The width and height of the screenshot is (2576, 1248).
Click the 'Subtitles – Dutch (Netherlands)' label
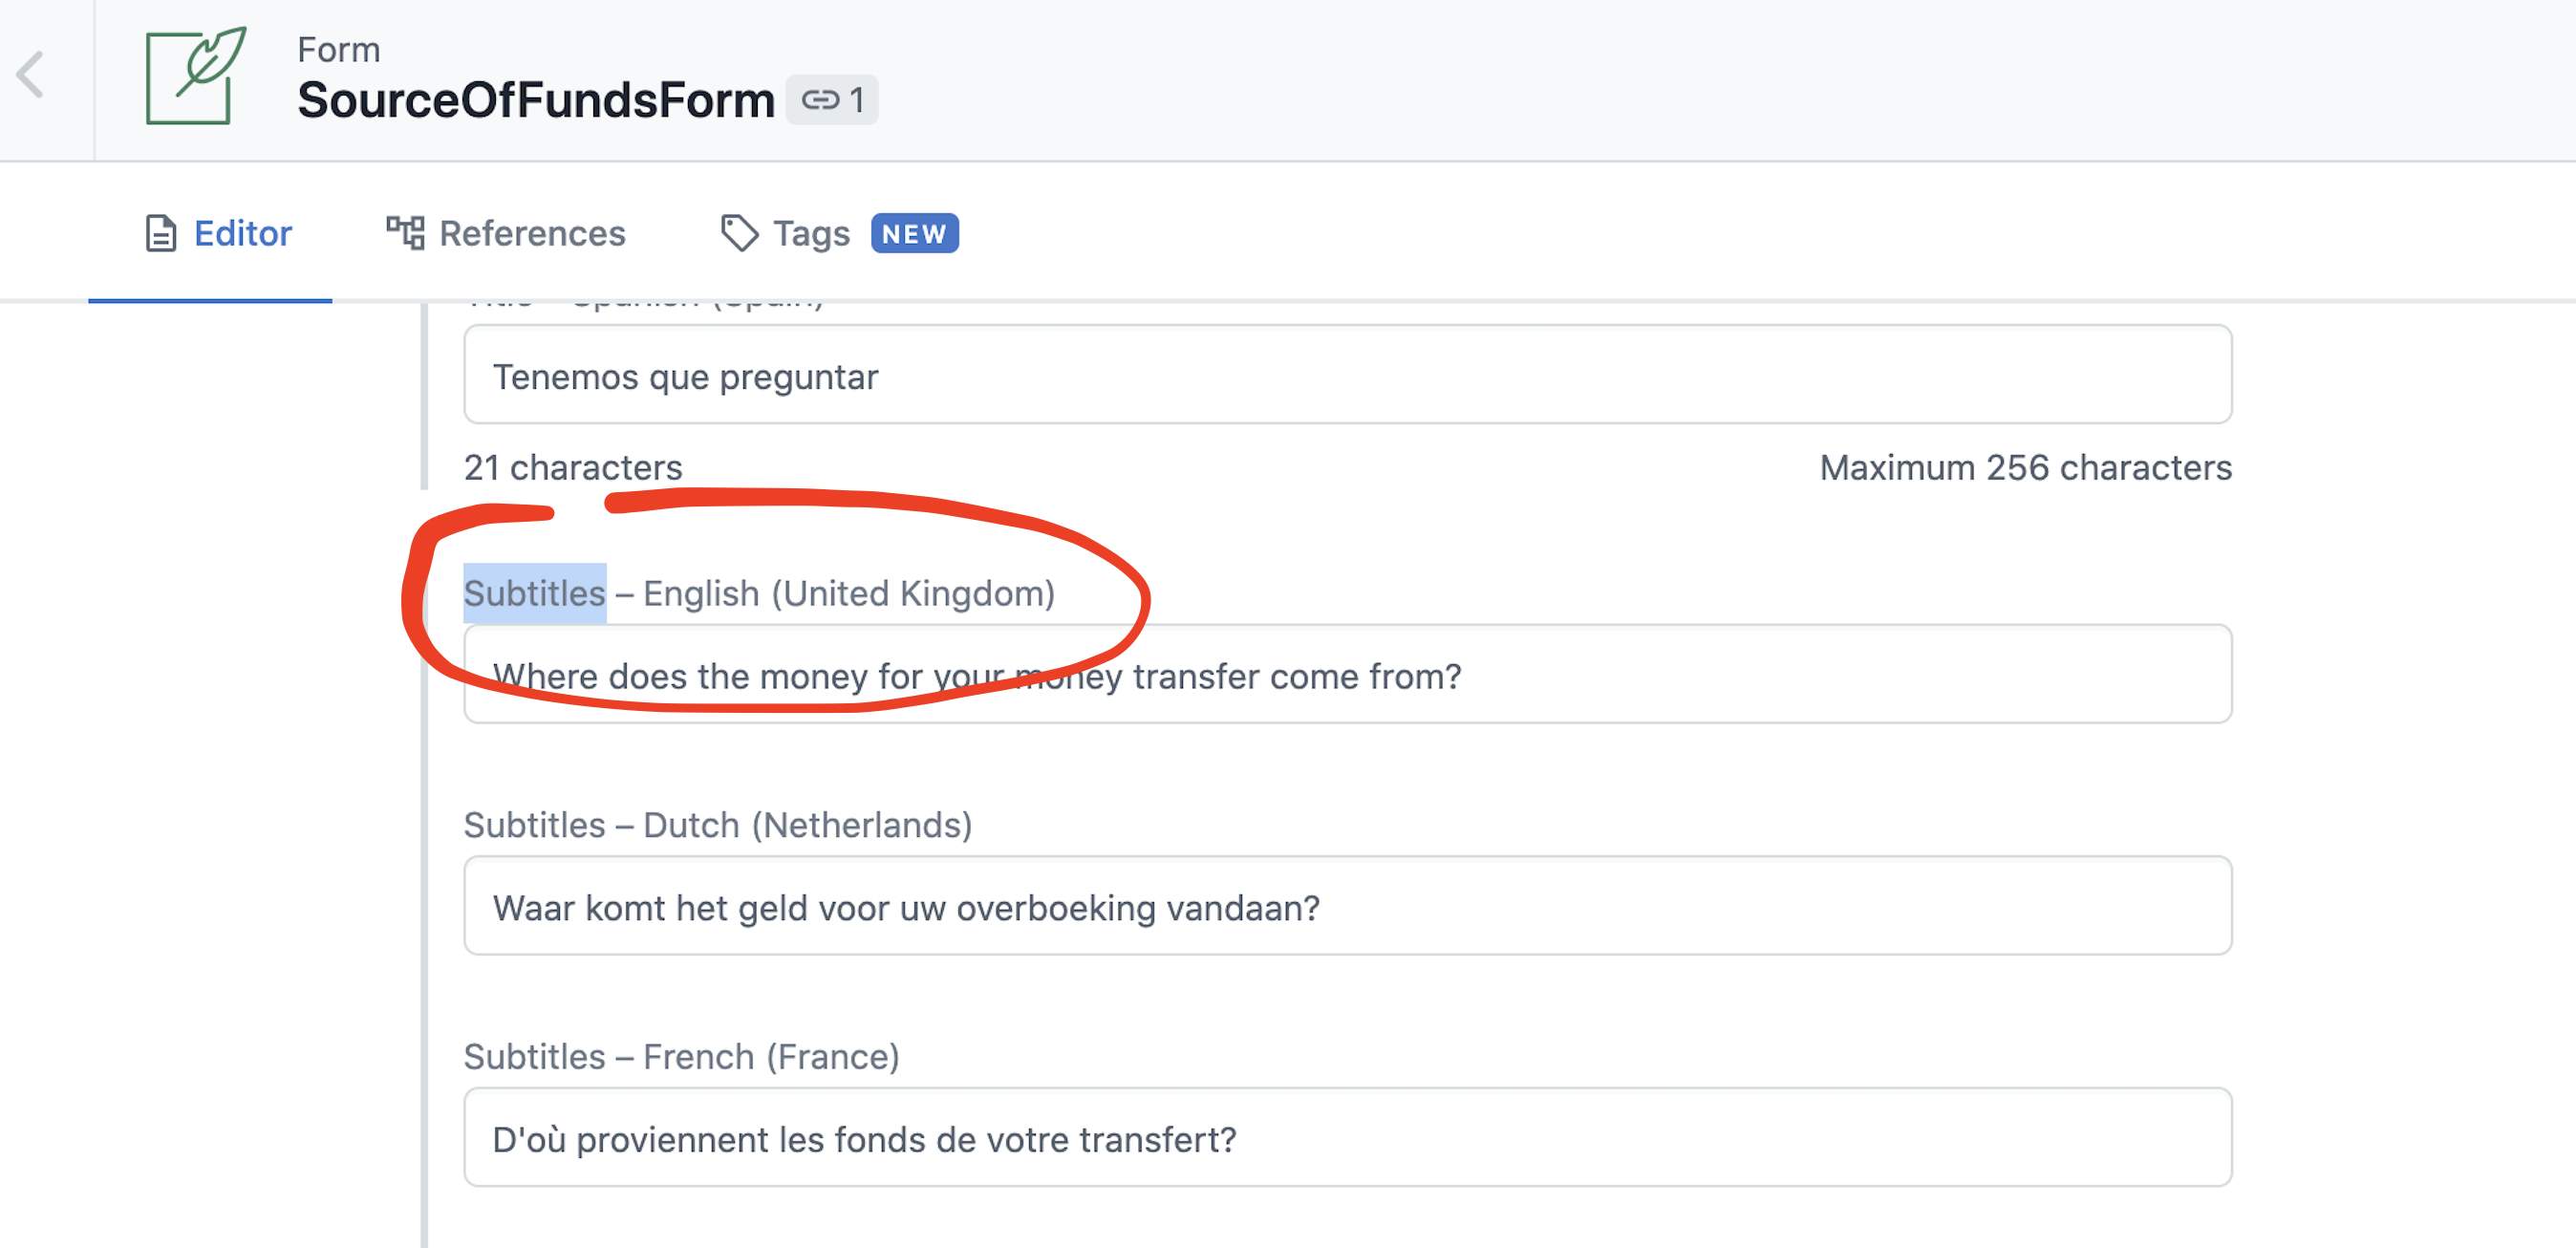coord(718,825)
